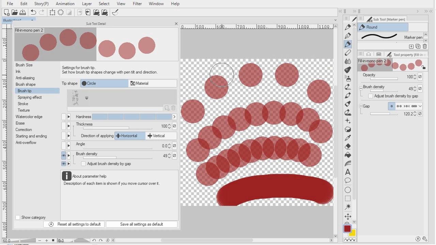This screenshot has height=245, width=436.
Task: Check 'Adjust brush density by gap' in Sub Tool Detail
Action: [x=83, y=164]
